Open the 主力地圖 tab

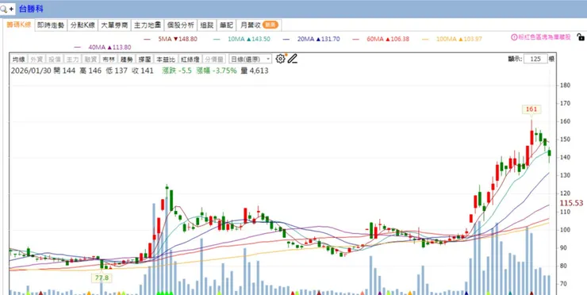(148, 25)
